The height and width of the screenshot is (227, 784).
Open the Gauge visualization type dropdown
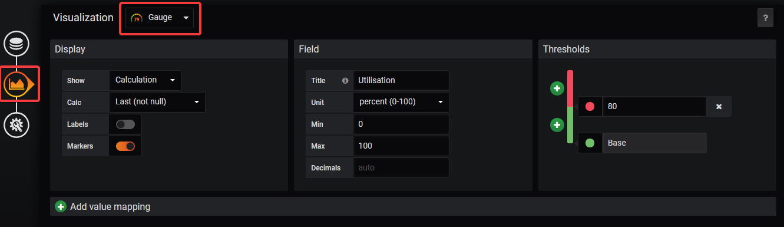[x=160, y=18]
